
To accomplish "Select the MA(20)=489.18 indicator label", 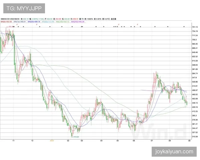I will (x=34, y=22).
